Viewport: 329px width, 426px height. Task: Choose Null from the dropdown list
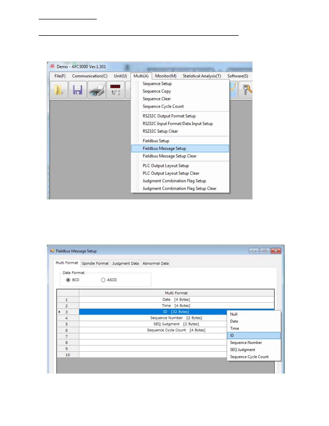pyautogui.click(x=254, y=314)
